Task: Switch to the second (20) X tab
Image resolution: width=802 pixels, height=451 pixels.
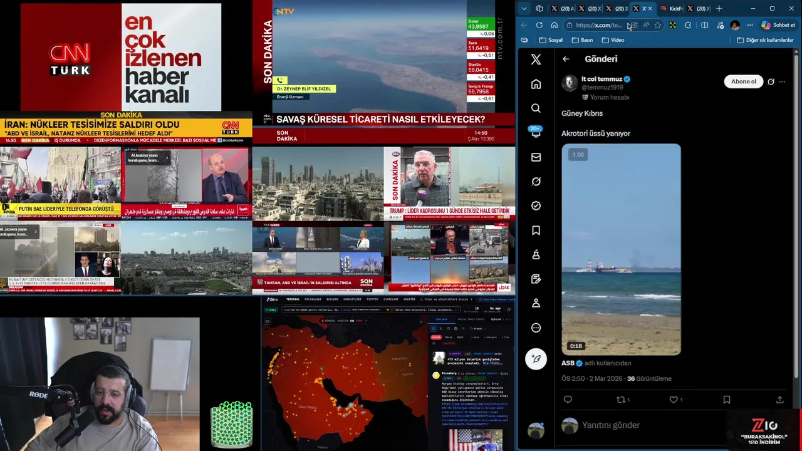Action: pos(590,8)
